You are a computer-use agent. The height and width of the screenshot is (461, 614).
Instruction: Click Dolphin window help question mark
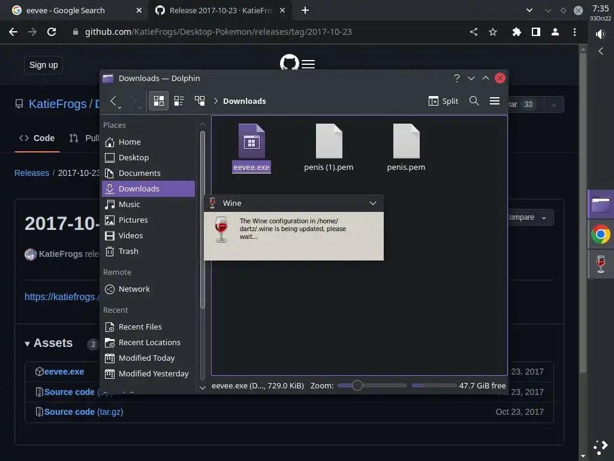(456, 78)
